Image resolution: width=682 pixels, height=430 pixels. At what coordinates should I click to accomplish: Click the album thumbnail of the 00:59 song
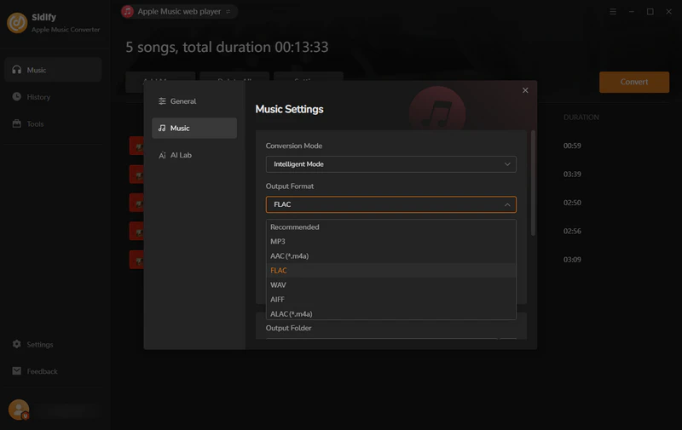tap(136, 146)
